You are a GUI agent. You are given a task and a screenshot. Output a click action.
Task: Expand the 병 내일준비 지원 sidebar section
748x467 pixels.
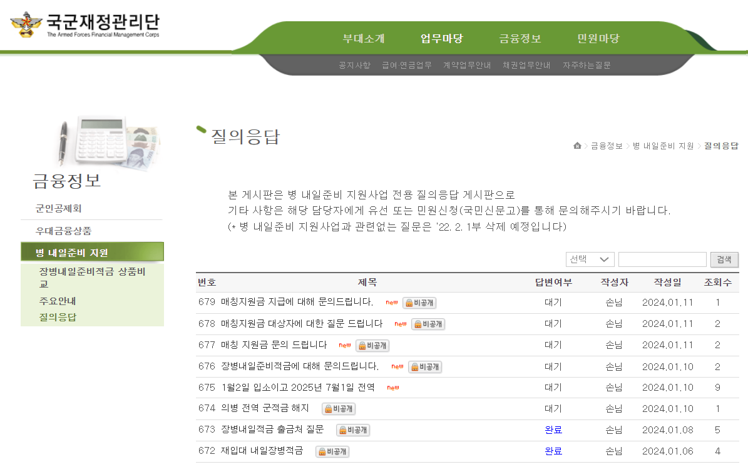point(92,251)
